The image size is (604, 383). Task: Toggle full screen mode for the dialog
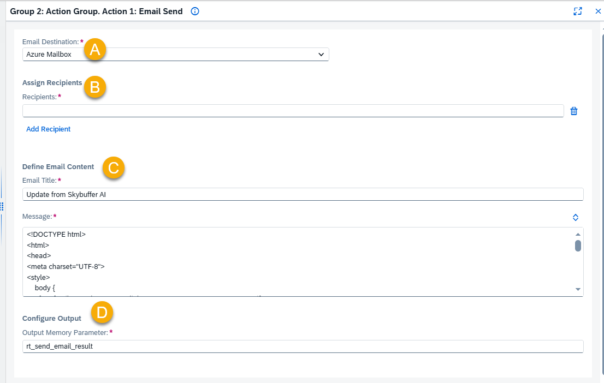coord(577,11)
